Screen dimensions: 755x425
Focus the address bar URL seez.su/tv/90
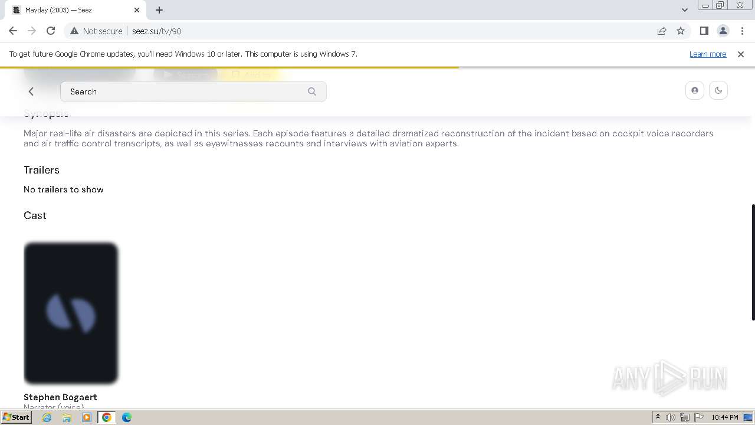click(x=157, y=31)
